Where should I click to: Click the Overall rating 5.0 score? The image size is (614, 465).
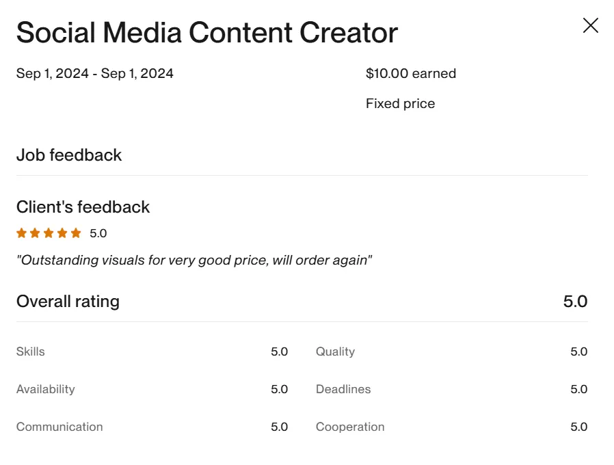click(x=575, y=302)
